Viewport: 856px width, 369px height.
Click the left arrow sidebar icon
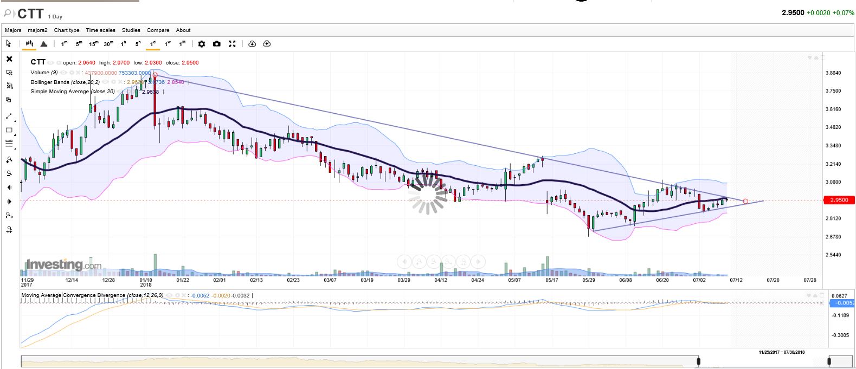point(9,187)
